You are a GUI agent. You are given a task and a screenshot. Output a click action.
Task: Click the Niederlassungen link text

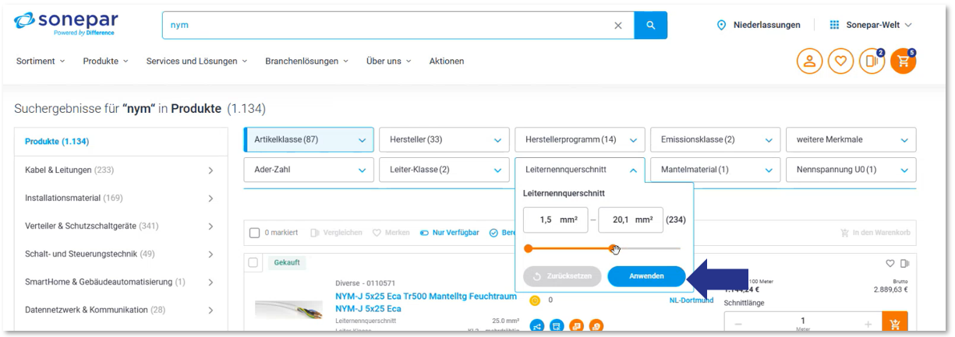(x=767, y=25)
